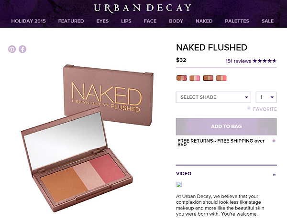
Task: Open the Sale menu item
Action: (267, 21)
